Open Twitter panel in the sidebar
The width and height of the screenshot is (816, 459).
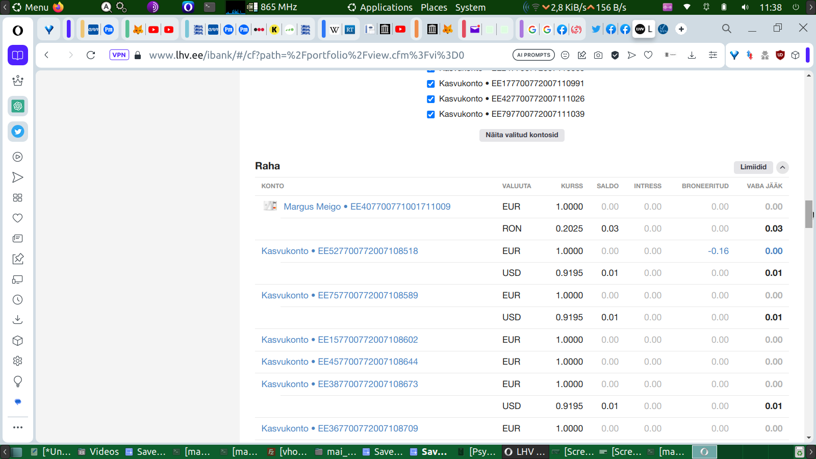pos(18,132)
